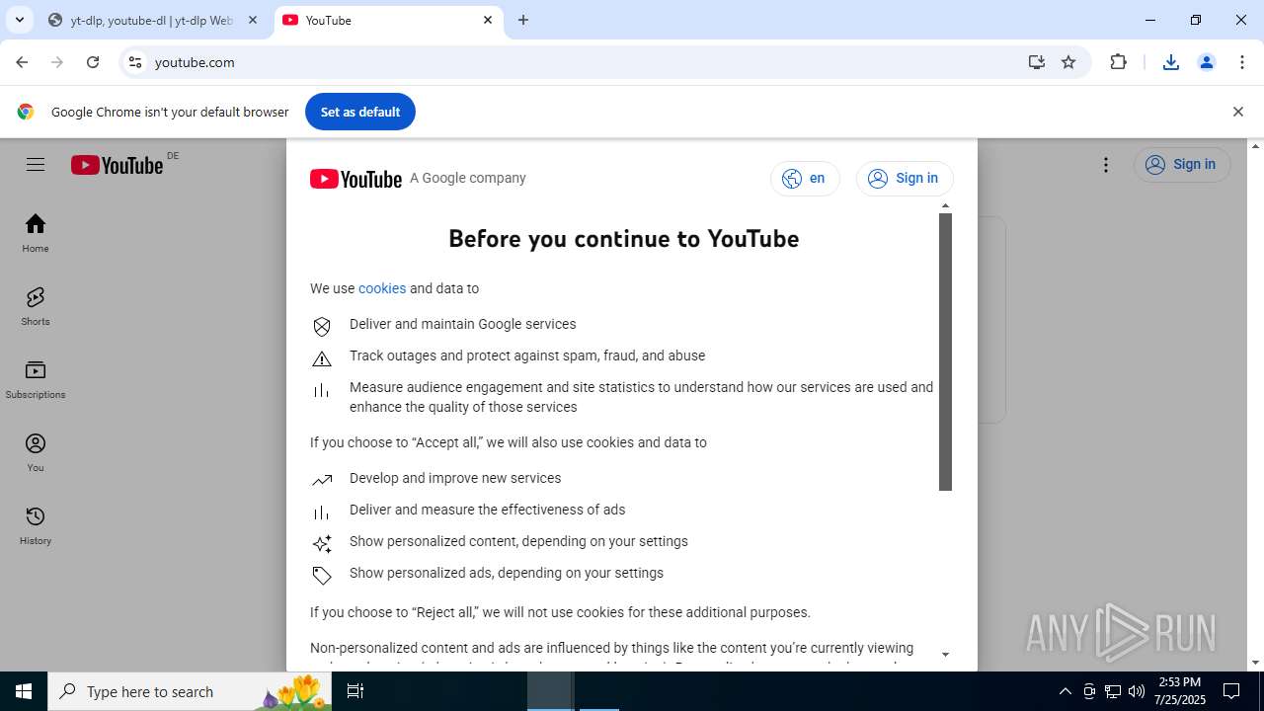Open Chrome downloads panel
This screenshot has height=711, width=1264.
[x=1170, y=62]
